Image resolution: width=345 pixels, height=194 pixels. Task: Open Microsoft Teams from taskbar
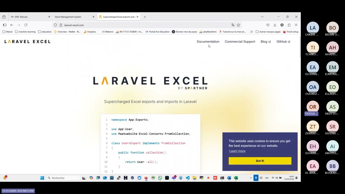coord(174,178)
